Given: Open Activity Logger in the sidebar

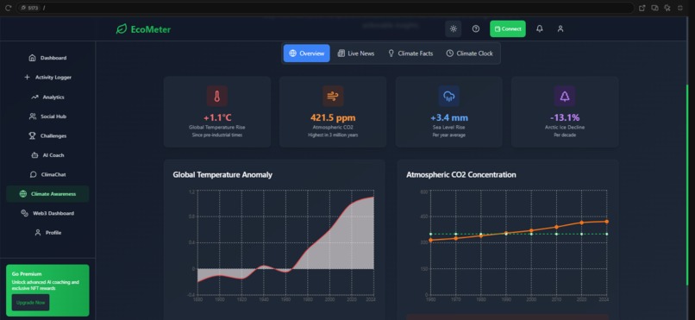Looking at the screenshot, I should coord(47,77).
